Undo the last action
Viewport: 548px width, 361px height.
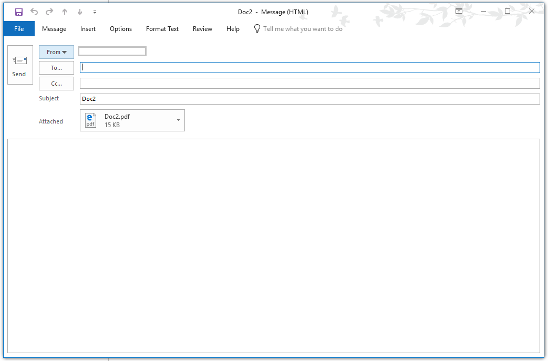tap(34, 12)
